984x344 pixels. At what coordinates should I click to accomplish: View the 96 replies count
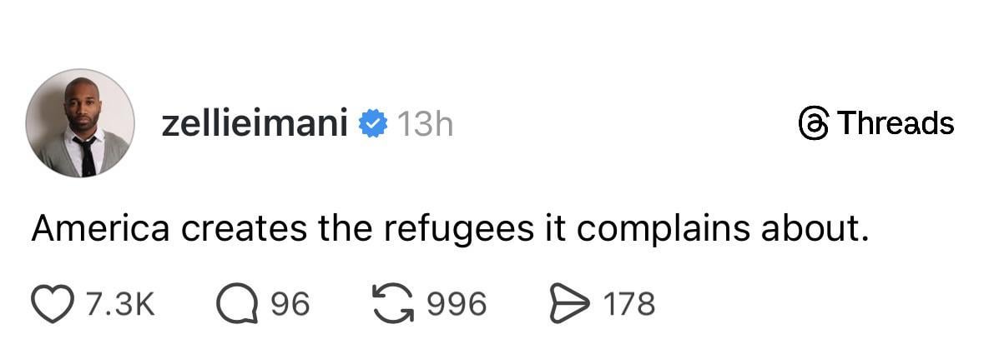tap(290, 303)
